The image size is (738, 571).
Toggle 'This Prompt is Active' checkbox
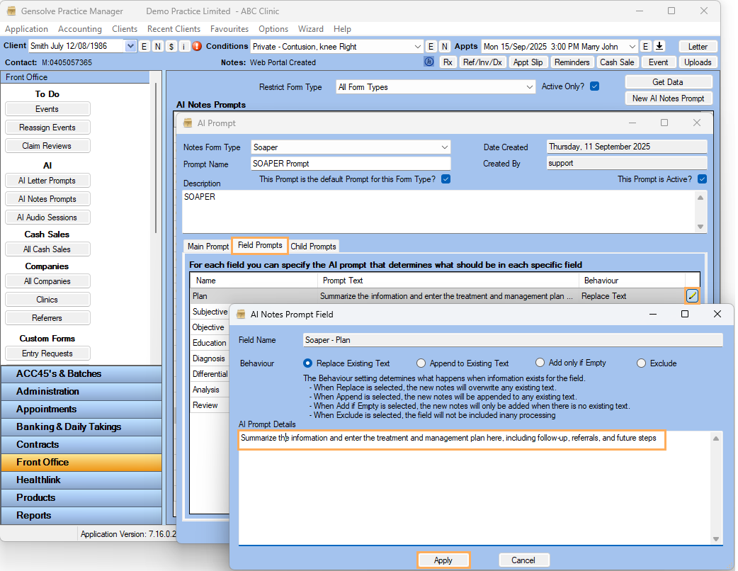click(x=702, y=179)
